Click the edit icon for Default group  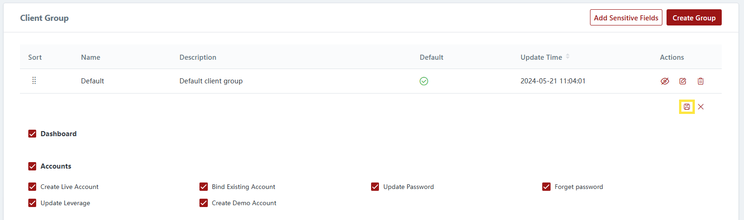(x=683, y=81)
